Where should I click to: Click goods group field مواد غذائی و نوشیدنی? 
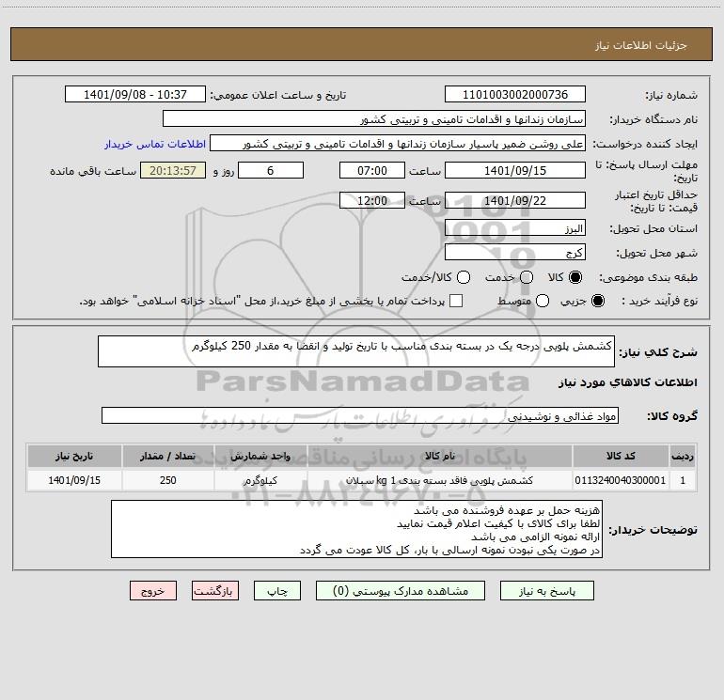360,415
